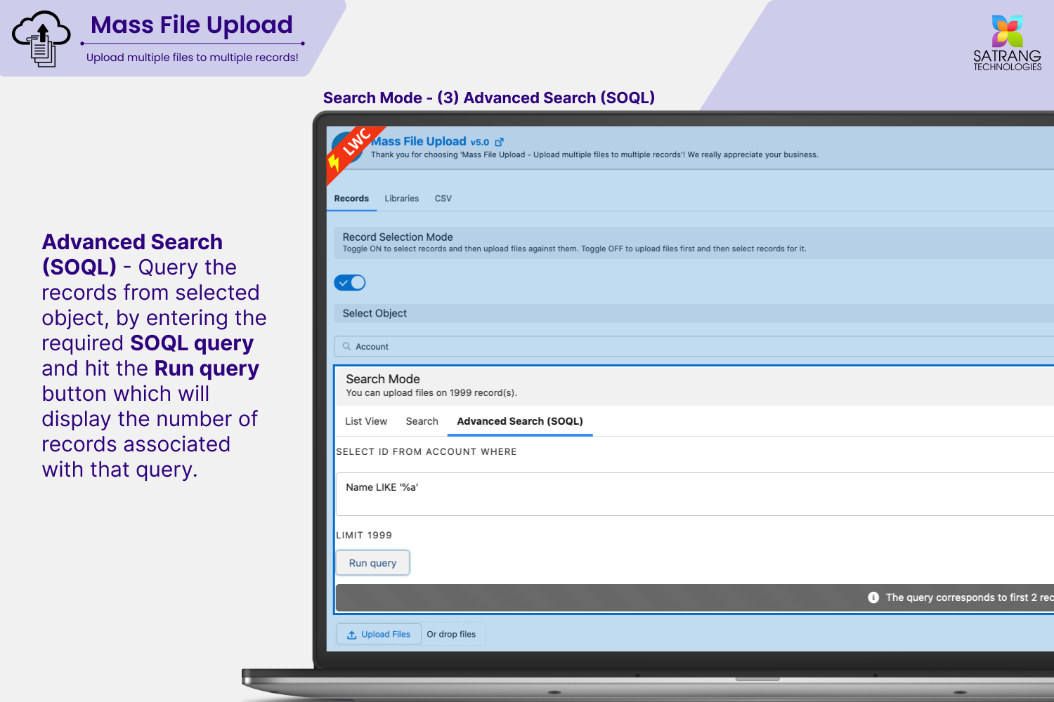Click the Account object search field
Screen dimensions: 1054x702
tap(694, 346)
